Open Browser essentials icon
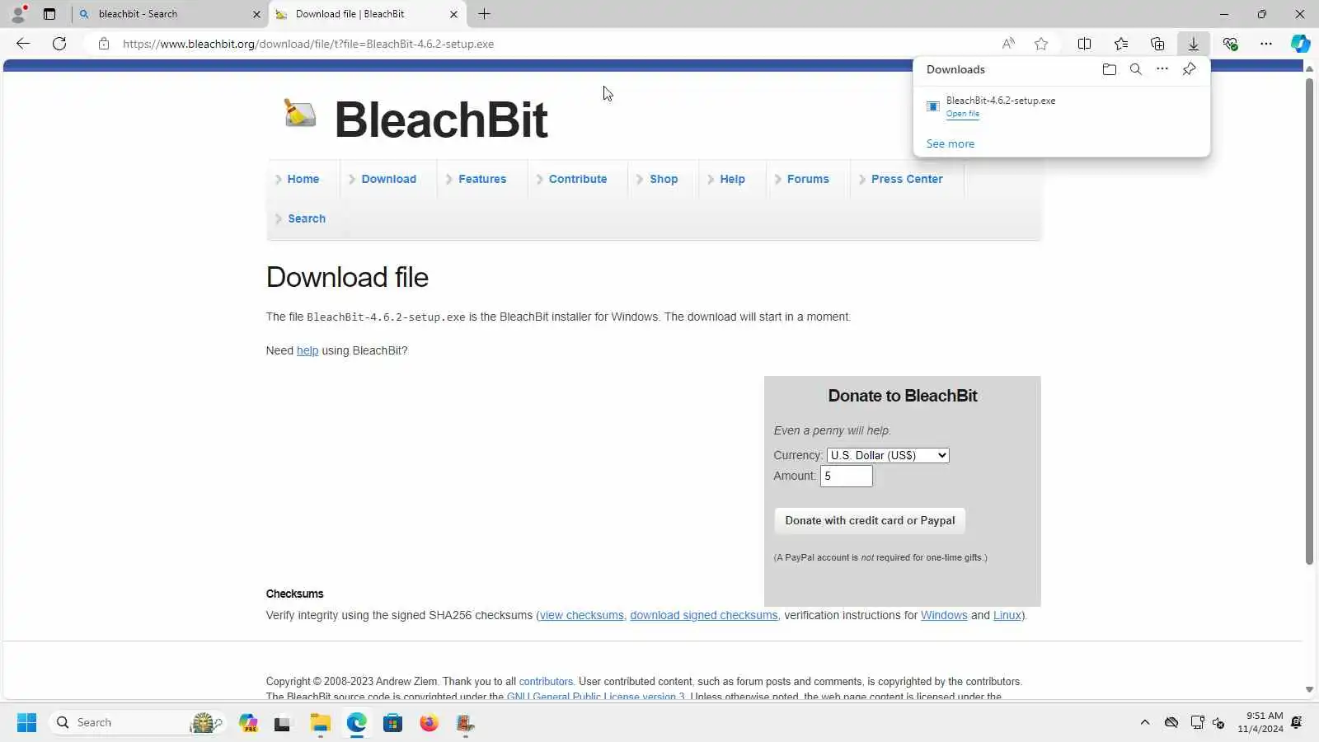The height and width of the screenshot is (742, 1319). [x=1230, y=44]
